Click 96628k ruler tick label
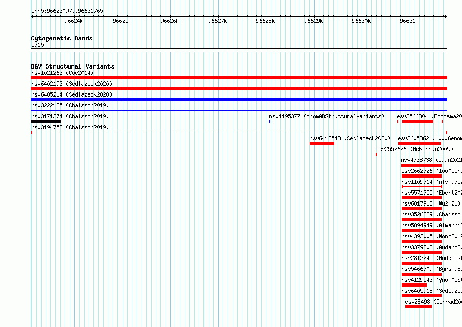462x327 pixels. click(x=265, y=21)
